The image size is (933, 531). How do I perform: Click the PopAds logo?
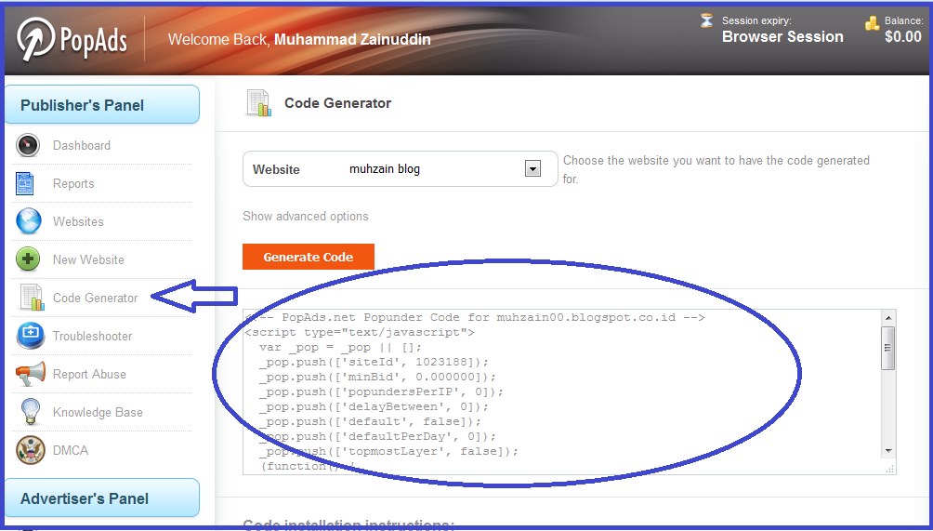pyautogui.click(x=72, y=39)
